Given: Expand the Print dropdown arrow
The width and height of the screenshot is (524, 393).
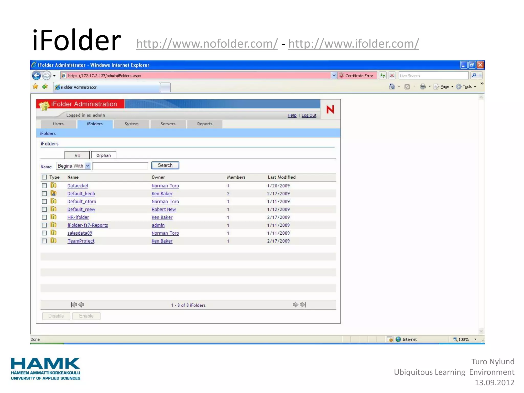Looking at the screenshot, I should [x=430, y=87].
